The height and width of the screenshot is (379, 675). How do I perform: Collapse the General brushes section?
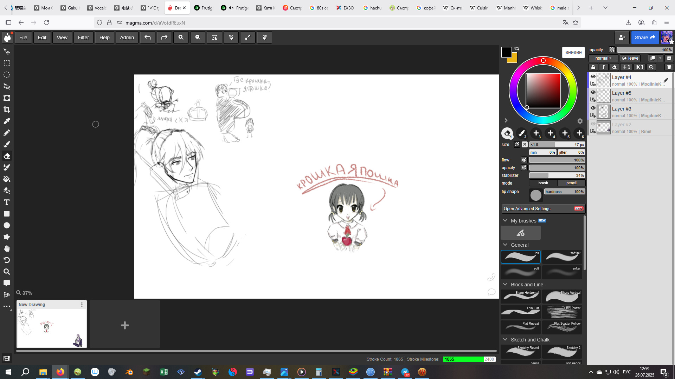(505, 245)
